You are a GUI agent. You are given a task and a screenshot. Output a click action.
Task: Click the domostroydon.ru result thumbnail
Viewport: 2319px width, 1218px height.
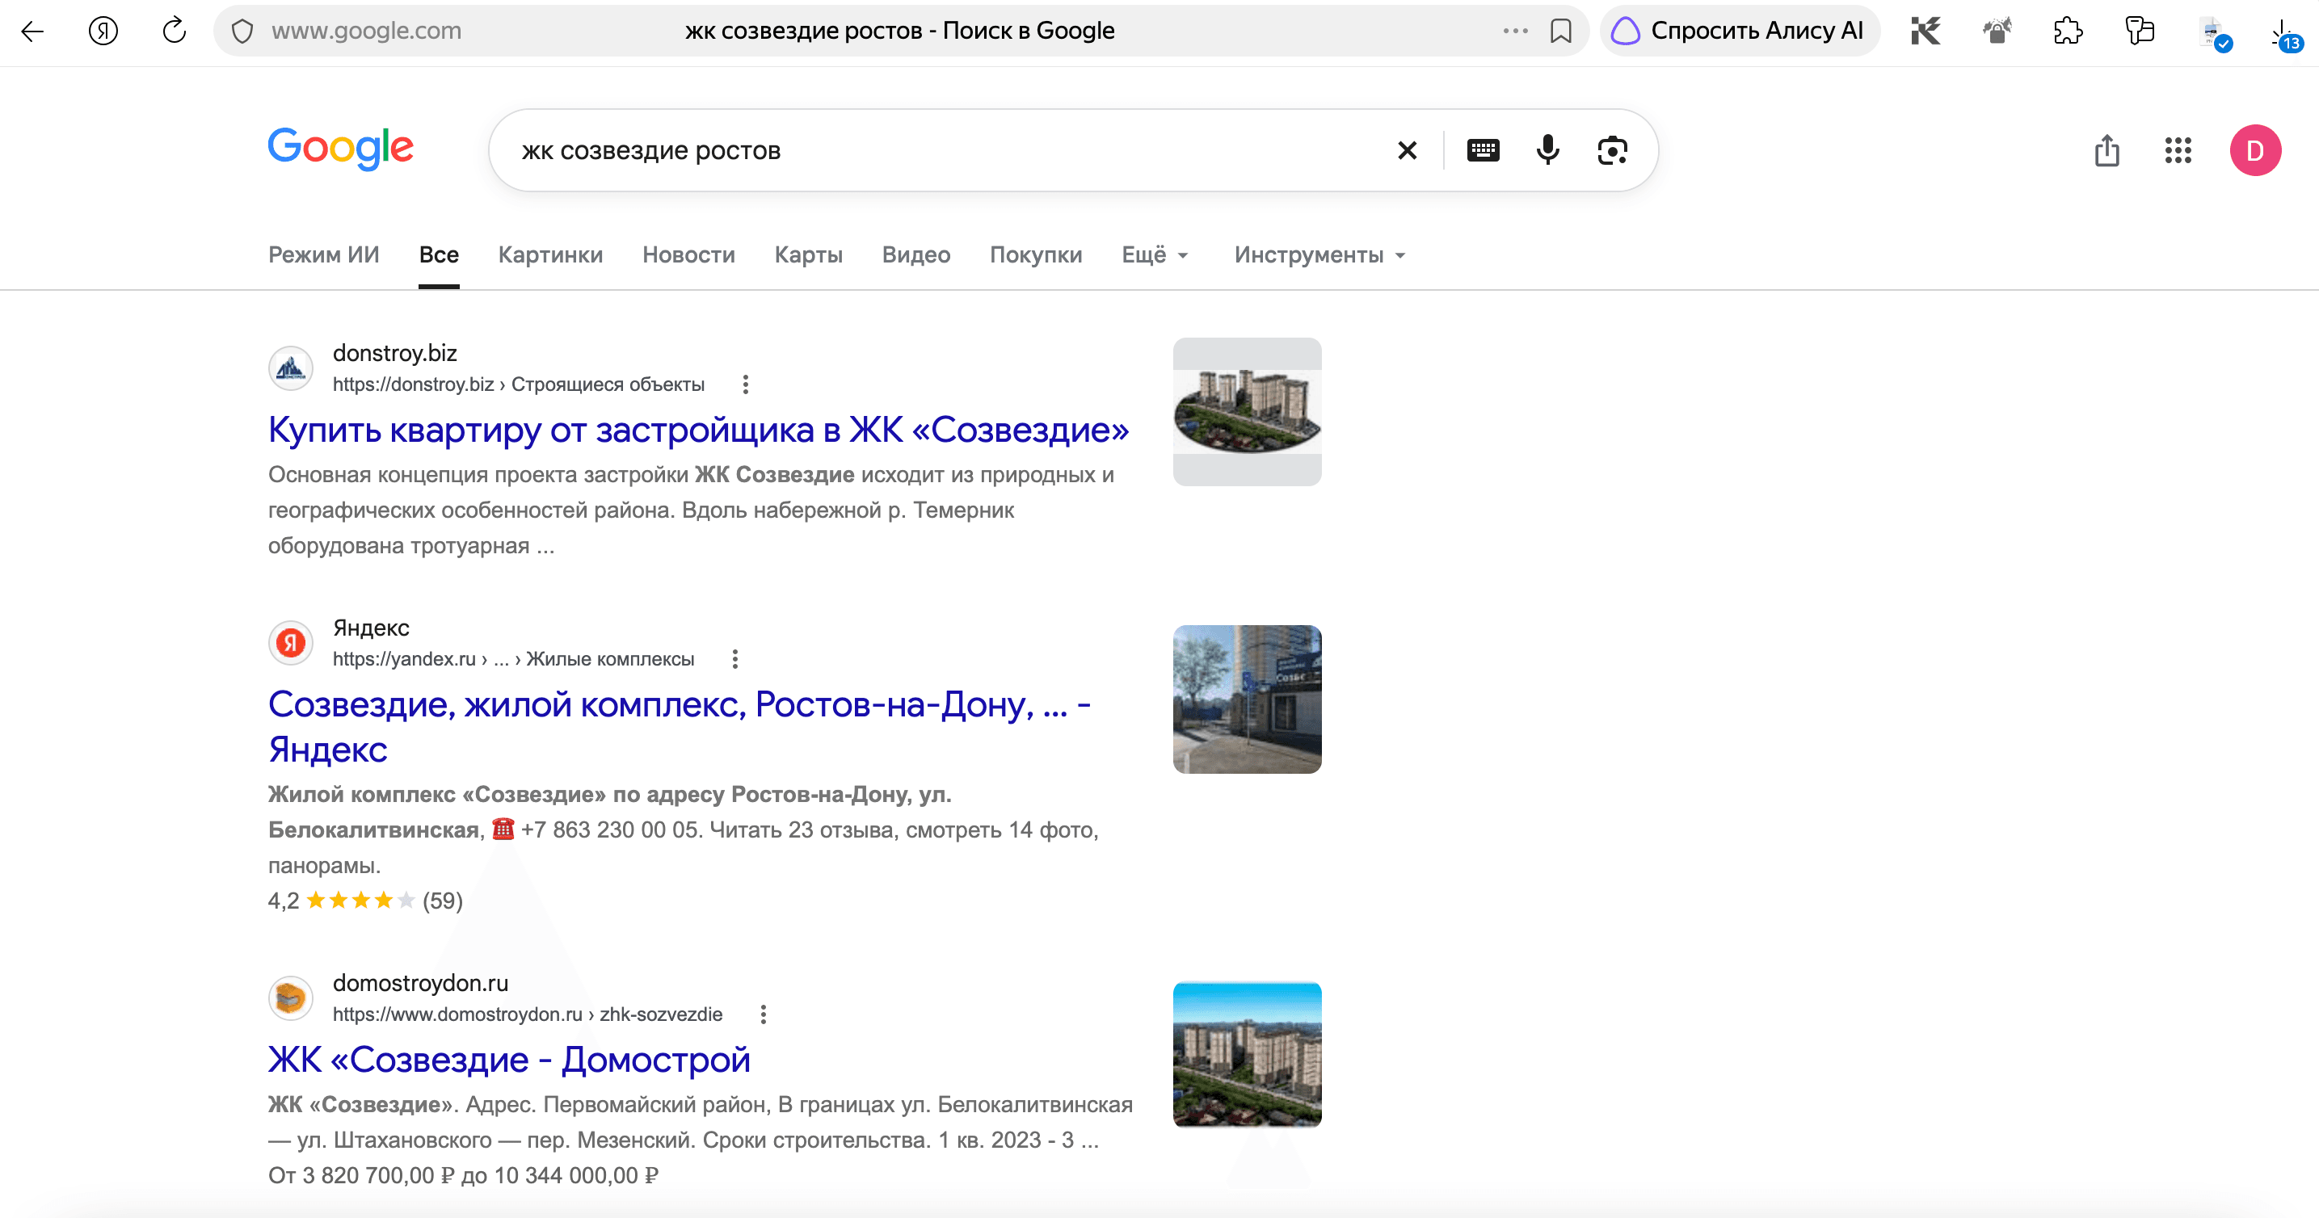[1247, 1055]
